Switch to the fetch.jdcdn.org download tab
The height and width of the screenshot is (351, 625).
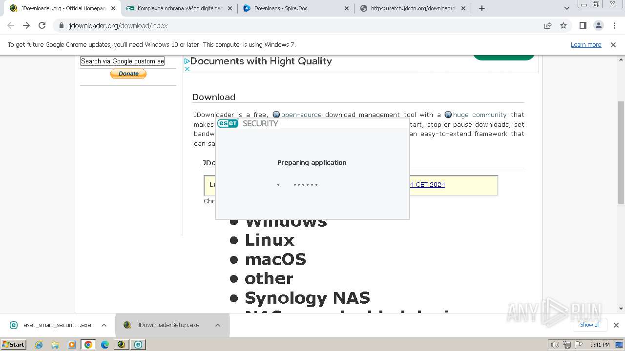point(412,8)
